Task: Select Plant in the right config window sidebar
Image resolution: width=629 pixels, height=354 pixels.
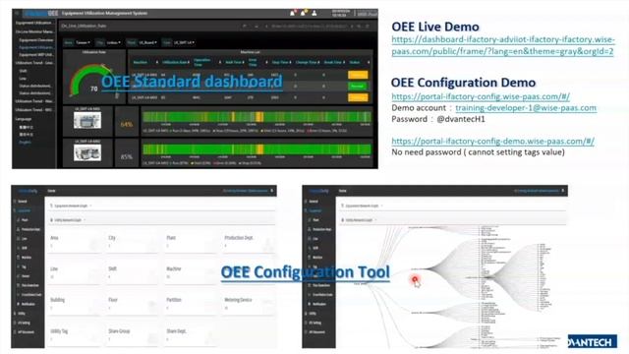Action: click(314, 220)
